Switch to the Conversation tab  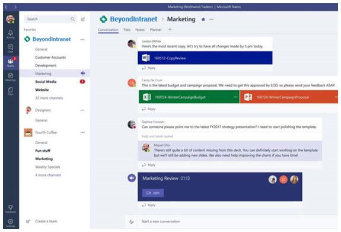coord(108,30)
